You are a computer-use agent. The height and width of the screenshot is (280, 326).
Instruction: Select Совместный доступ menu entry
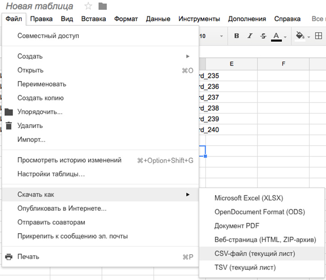click(x=48, y=36)
